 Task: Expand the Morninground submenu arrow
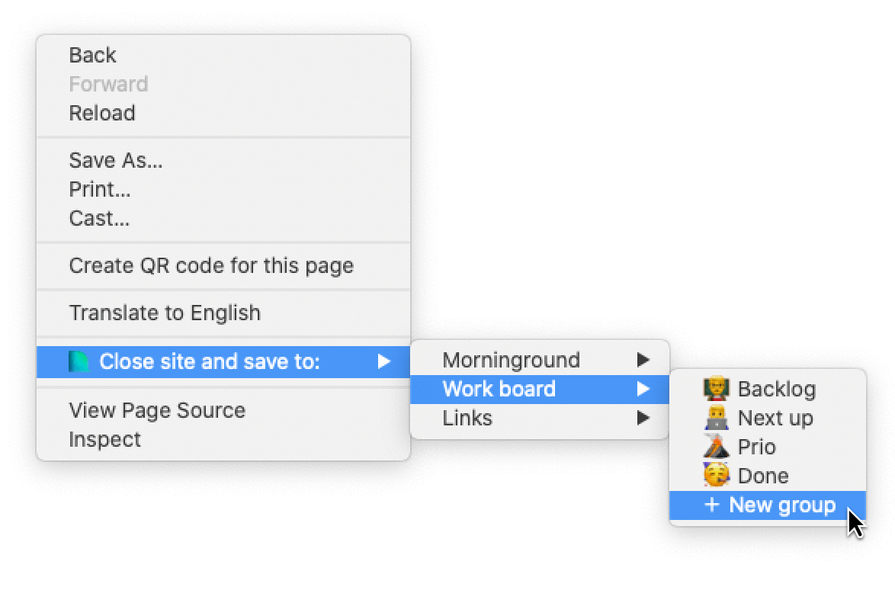click(x=643, y=360)
